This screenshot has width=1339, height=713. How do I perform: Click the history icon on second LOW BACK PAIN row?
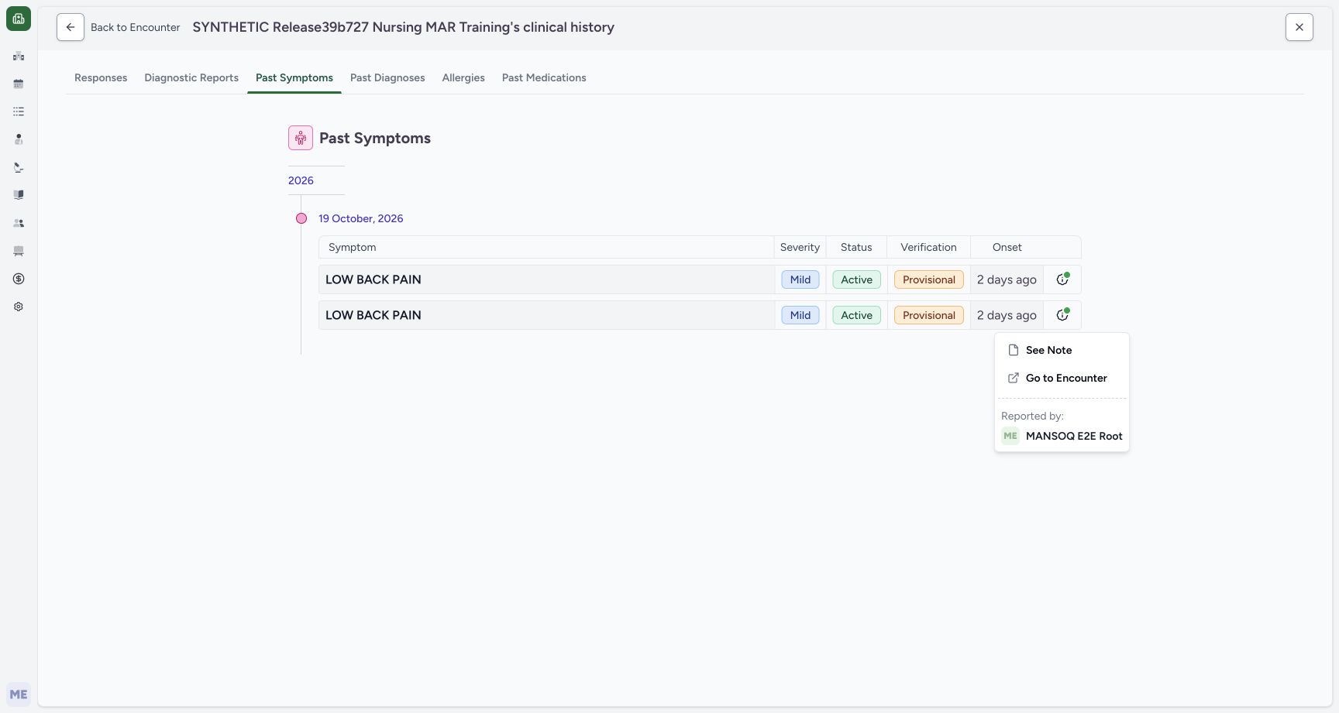tap(1063, 315)
